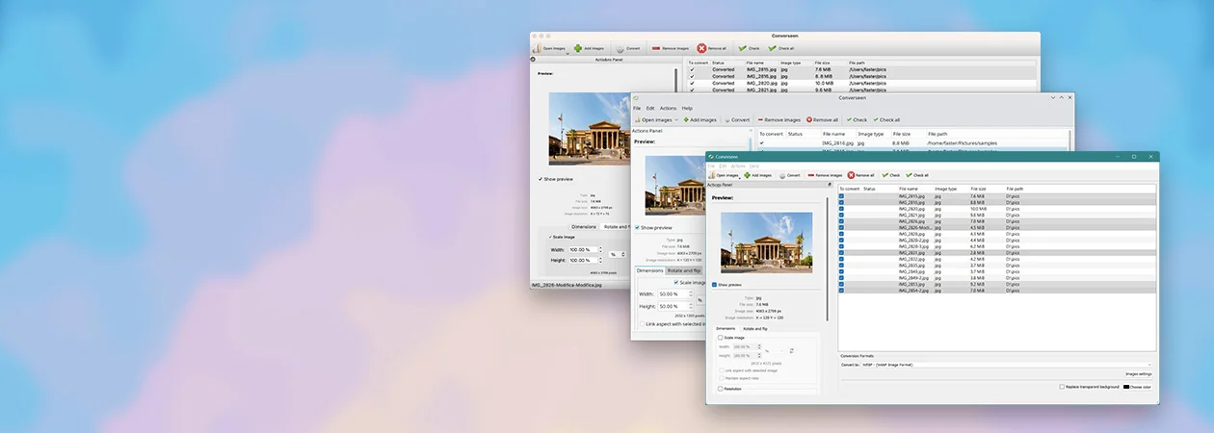Click Remove all red icon in macOS window
Screen dimensions: 1214x433
(702, 47)
